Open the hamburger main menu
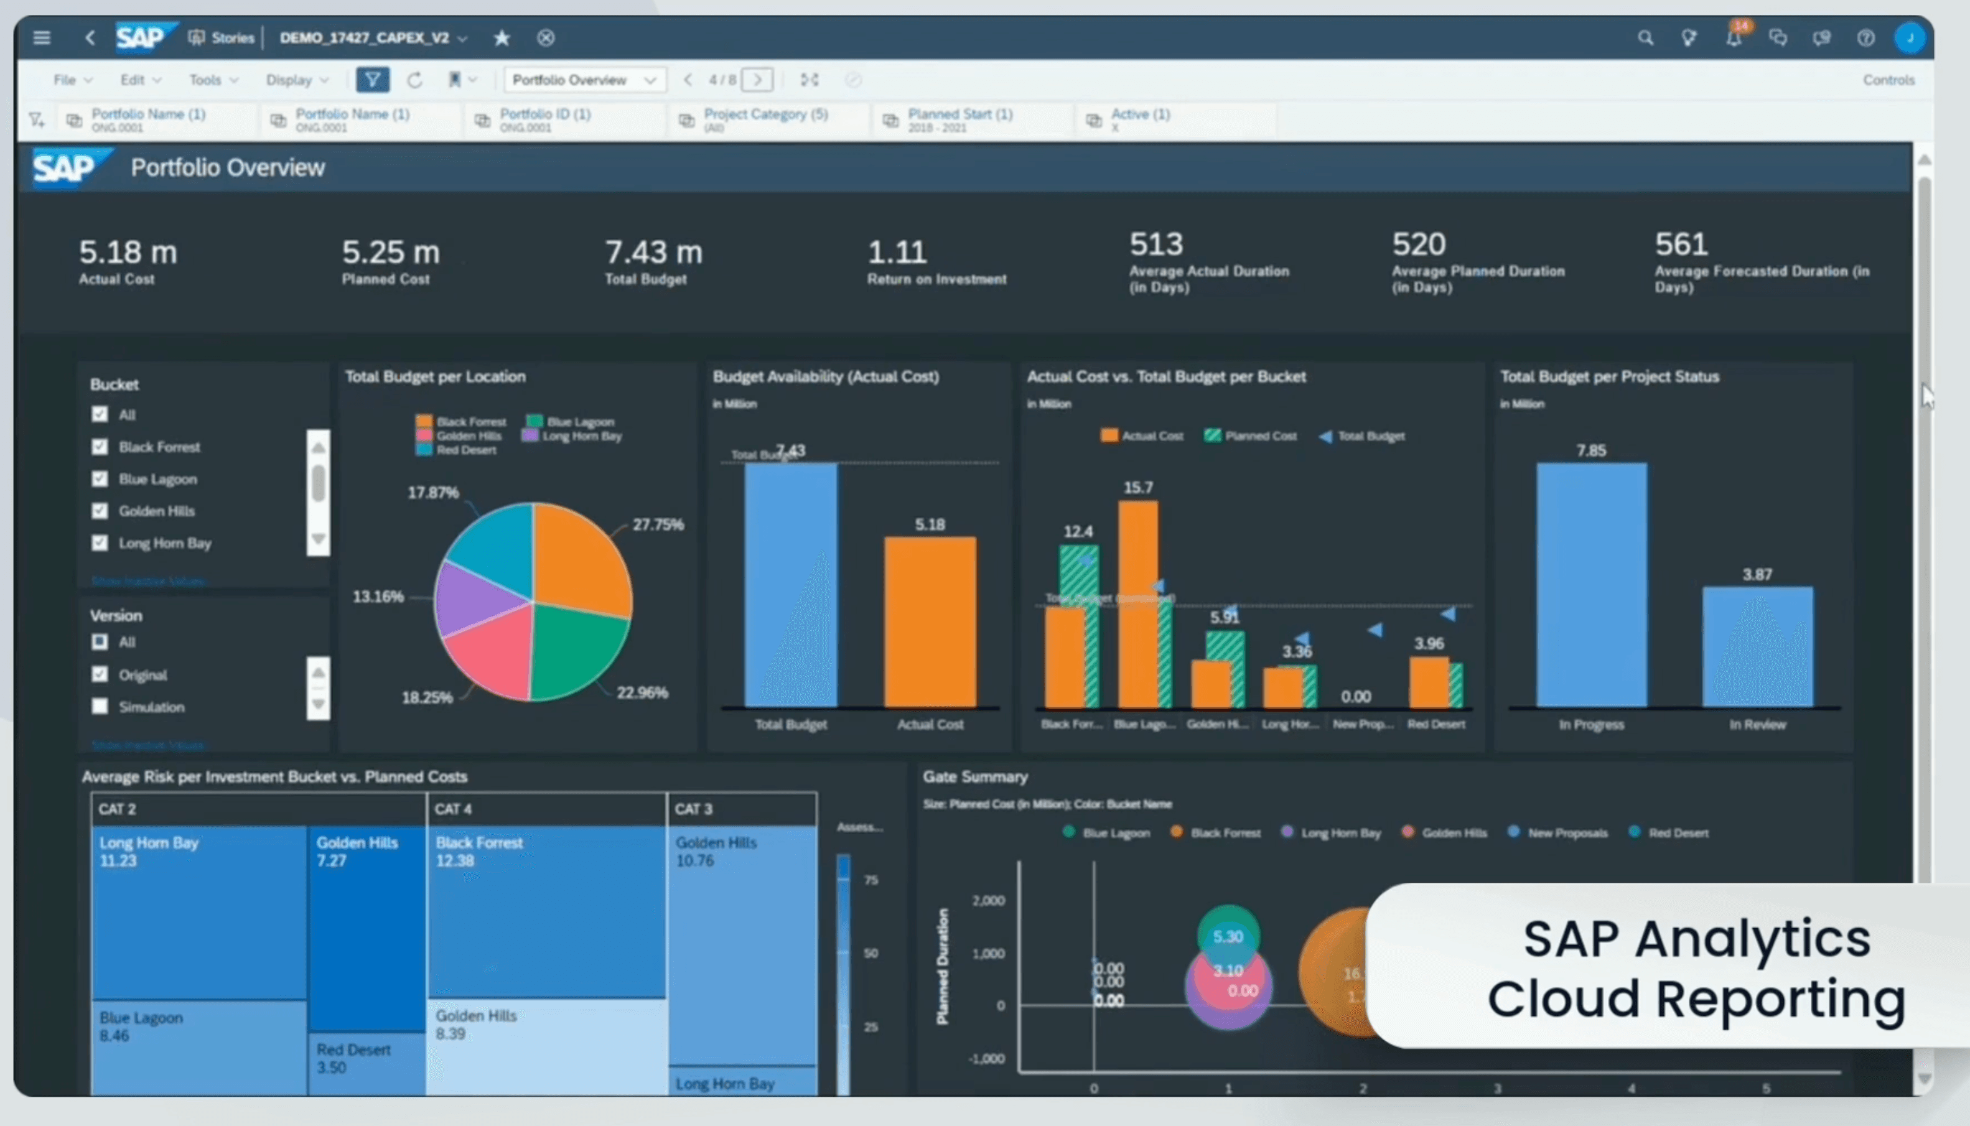Screen dimensions: 1970x1126 tap(42, 37)
